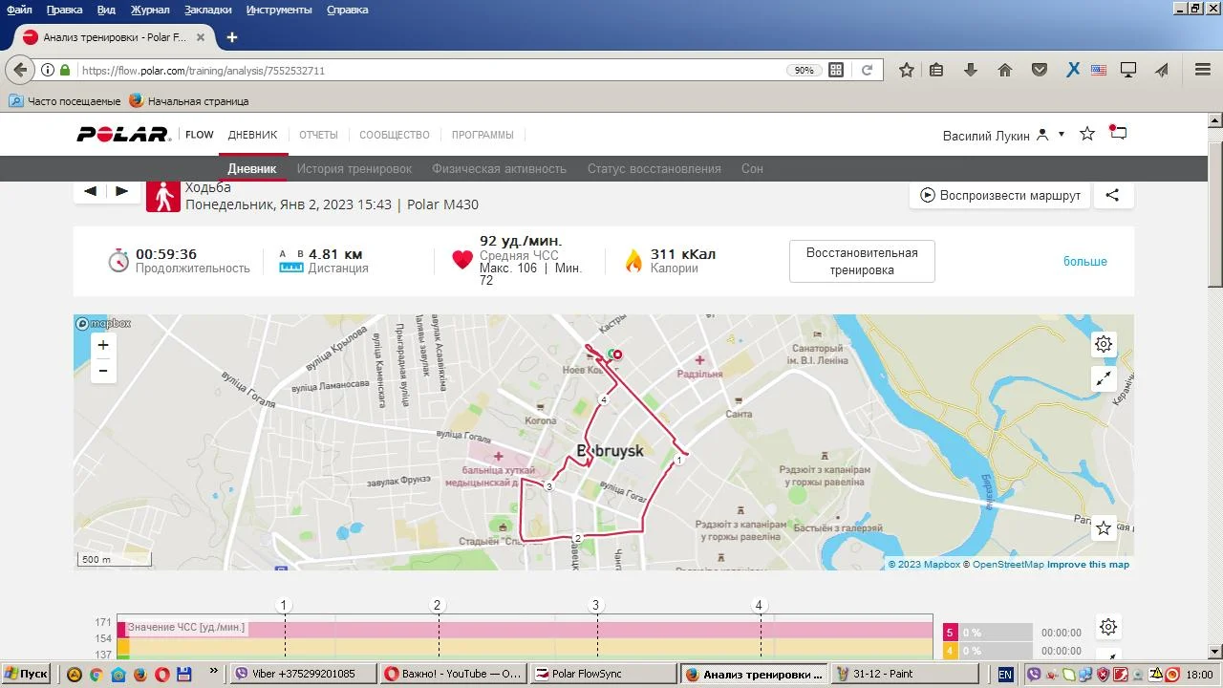Viewport: 1223px width, 688px height.
Task: Click the browser URL address field
Action: point(430,71)
